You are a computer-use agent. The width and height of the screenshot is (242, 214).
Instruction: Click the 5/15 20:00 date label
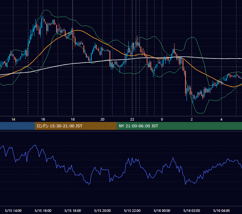102,210
